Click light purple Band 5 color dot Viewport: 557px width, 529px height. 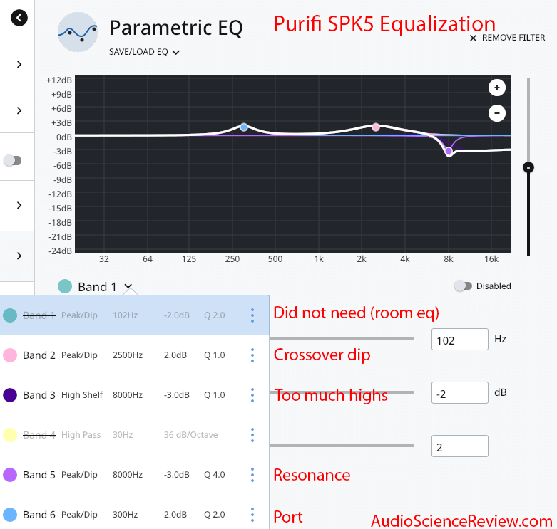10,475
